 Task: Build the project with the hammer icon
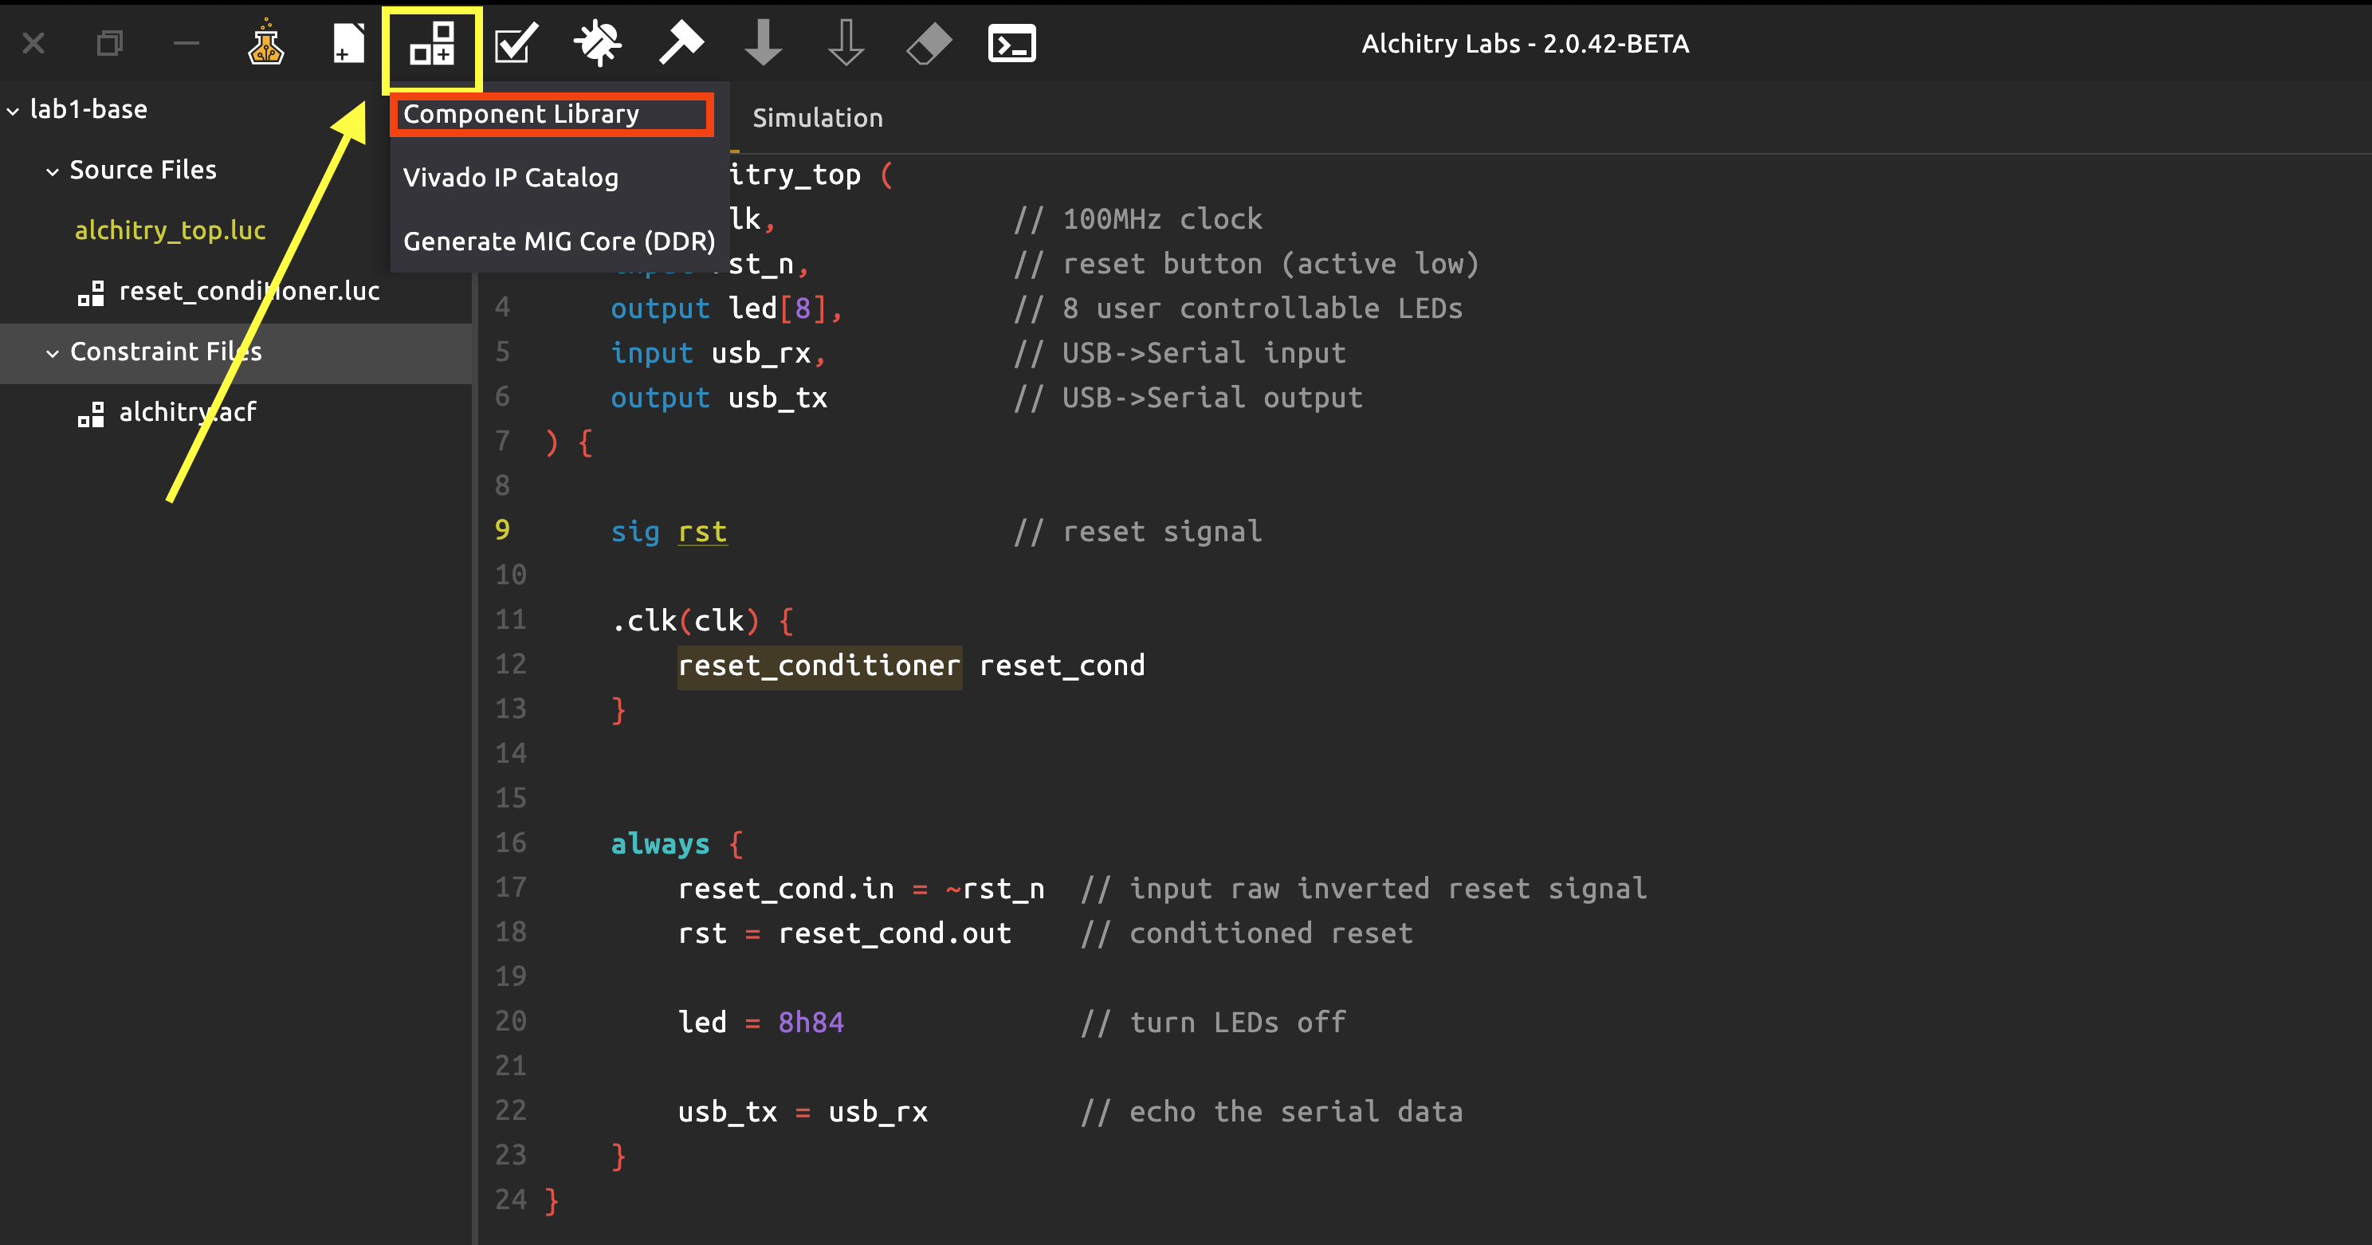(681, 43)
